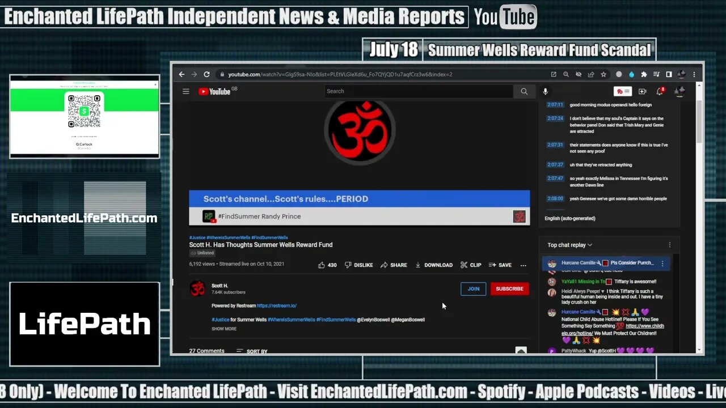Bookmark this tab with the star
The width and height of the screenshot is (726, 408).
pos(603,74)
